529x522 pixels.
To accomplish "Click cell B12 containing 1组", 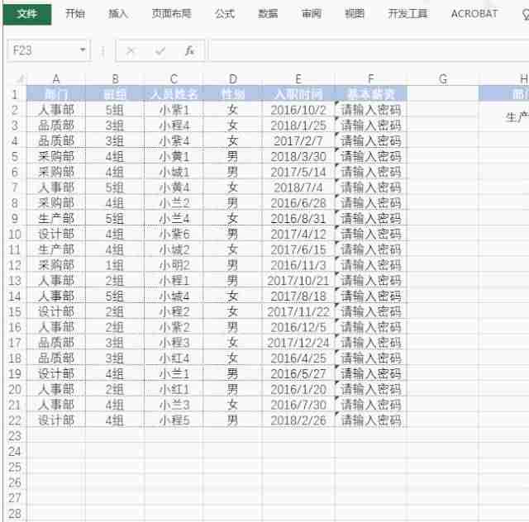I will [x=115, y=265].
